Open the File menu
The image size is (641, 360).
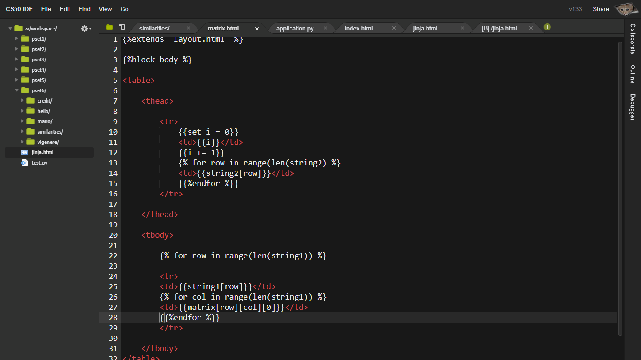(46, 9)
